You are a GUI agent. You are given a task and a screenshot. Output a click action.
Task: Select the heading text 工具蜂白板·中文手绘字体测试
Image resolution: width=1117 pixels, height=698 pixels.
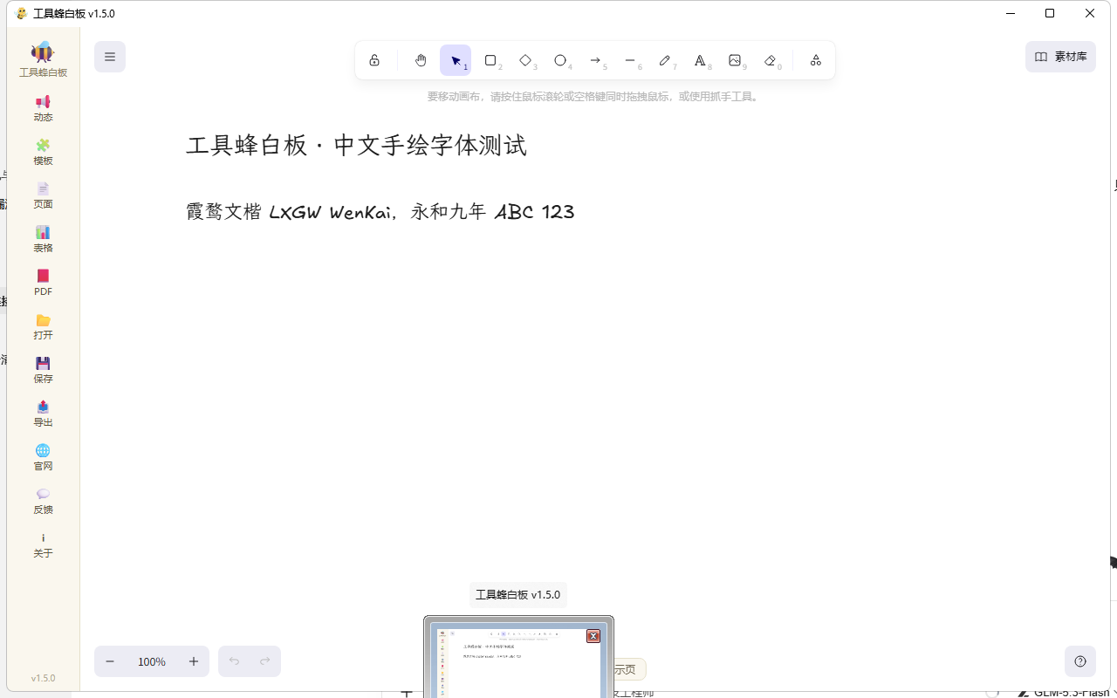[x=356, y=145]
